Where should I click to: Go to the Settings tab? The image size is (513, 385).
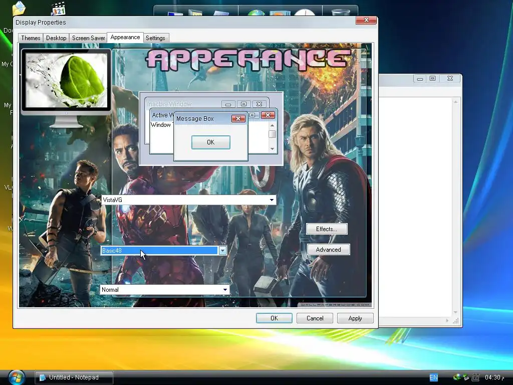155,38
